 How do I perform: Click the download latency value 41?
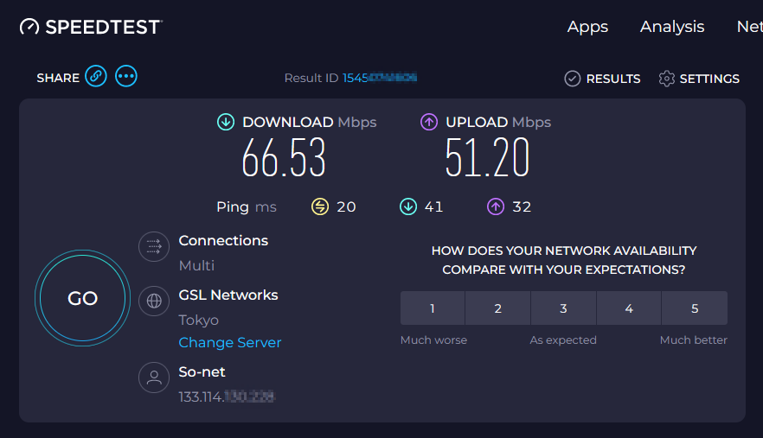pos(433,207)
